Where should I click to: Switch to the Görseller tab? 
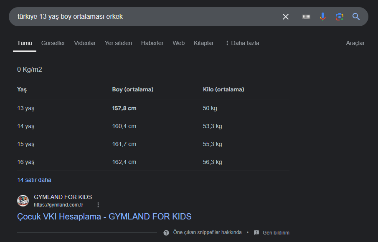click(x=53, y=43)
